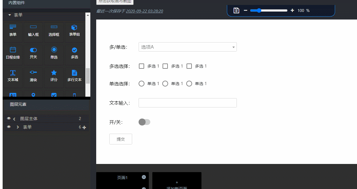Toggle the 开/关 switch on the canvas

144,122
